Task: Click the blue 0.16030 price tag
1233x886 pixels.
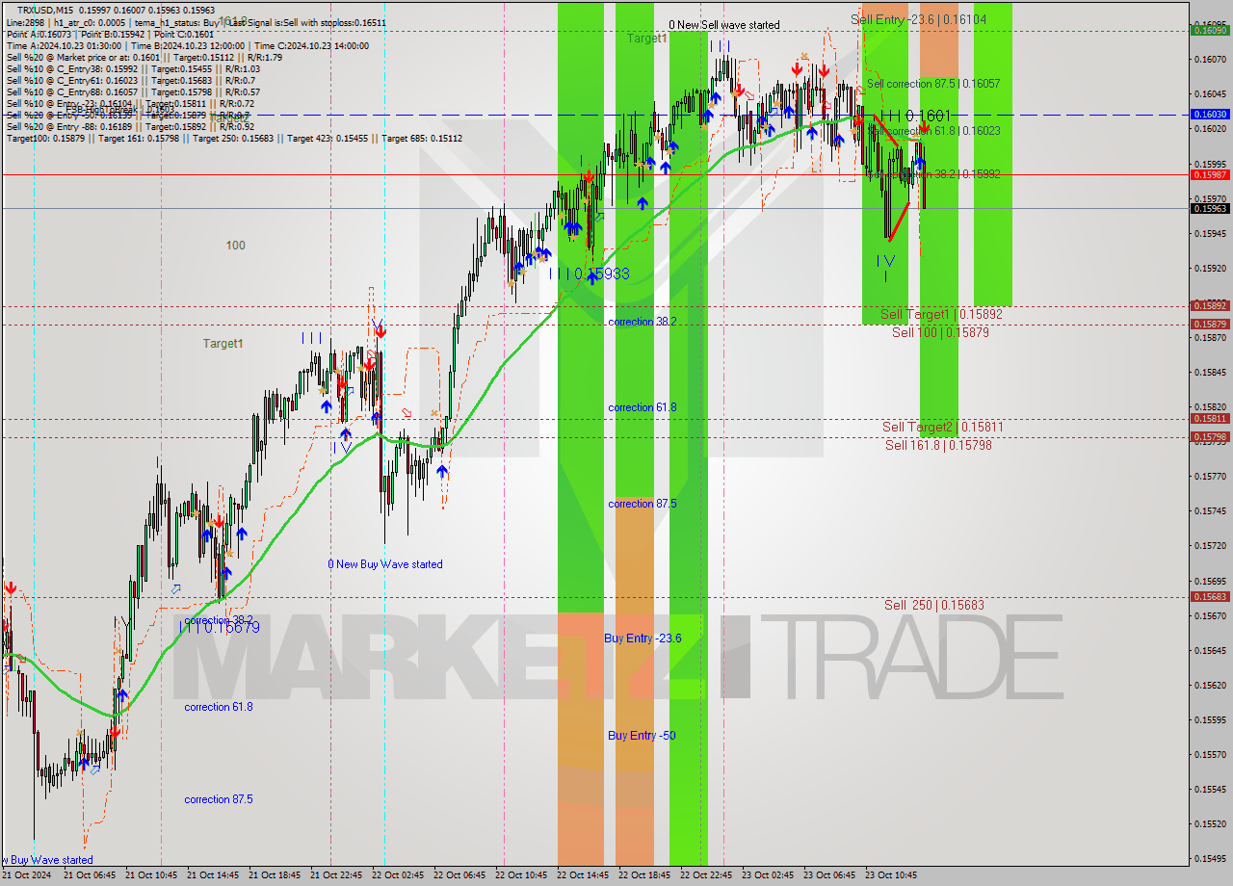Action: pyautogui.click(x=1210, y=115)
